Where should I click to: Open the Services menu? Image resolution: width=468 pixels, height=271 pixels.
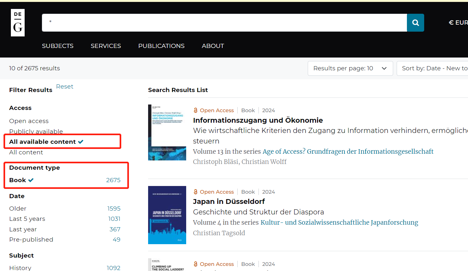[106, 46]
